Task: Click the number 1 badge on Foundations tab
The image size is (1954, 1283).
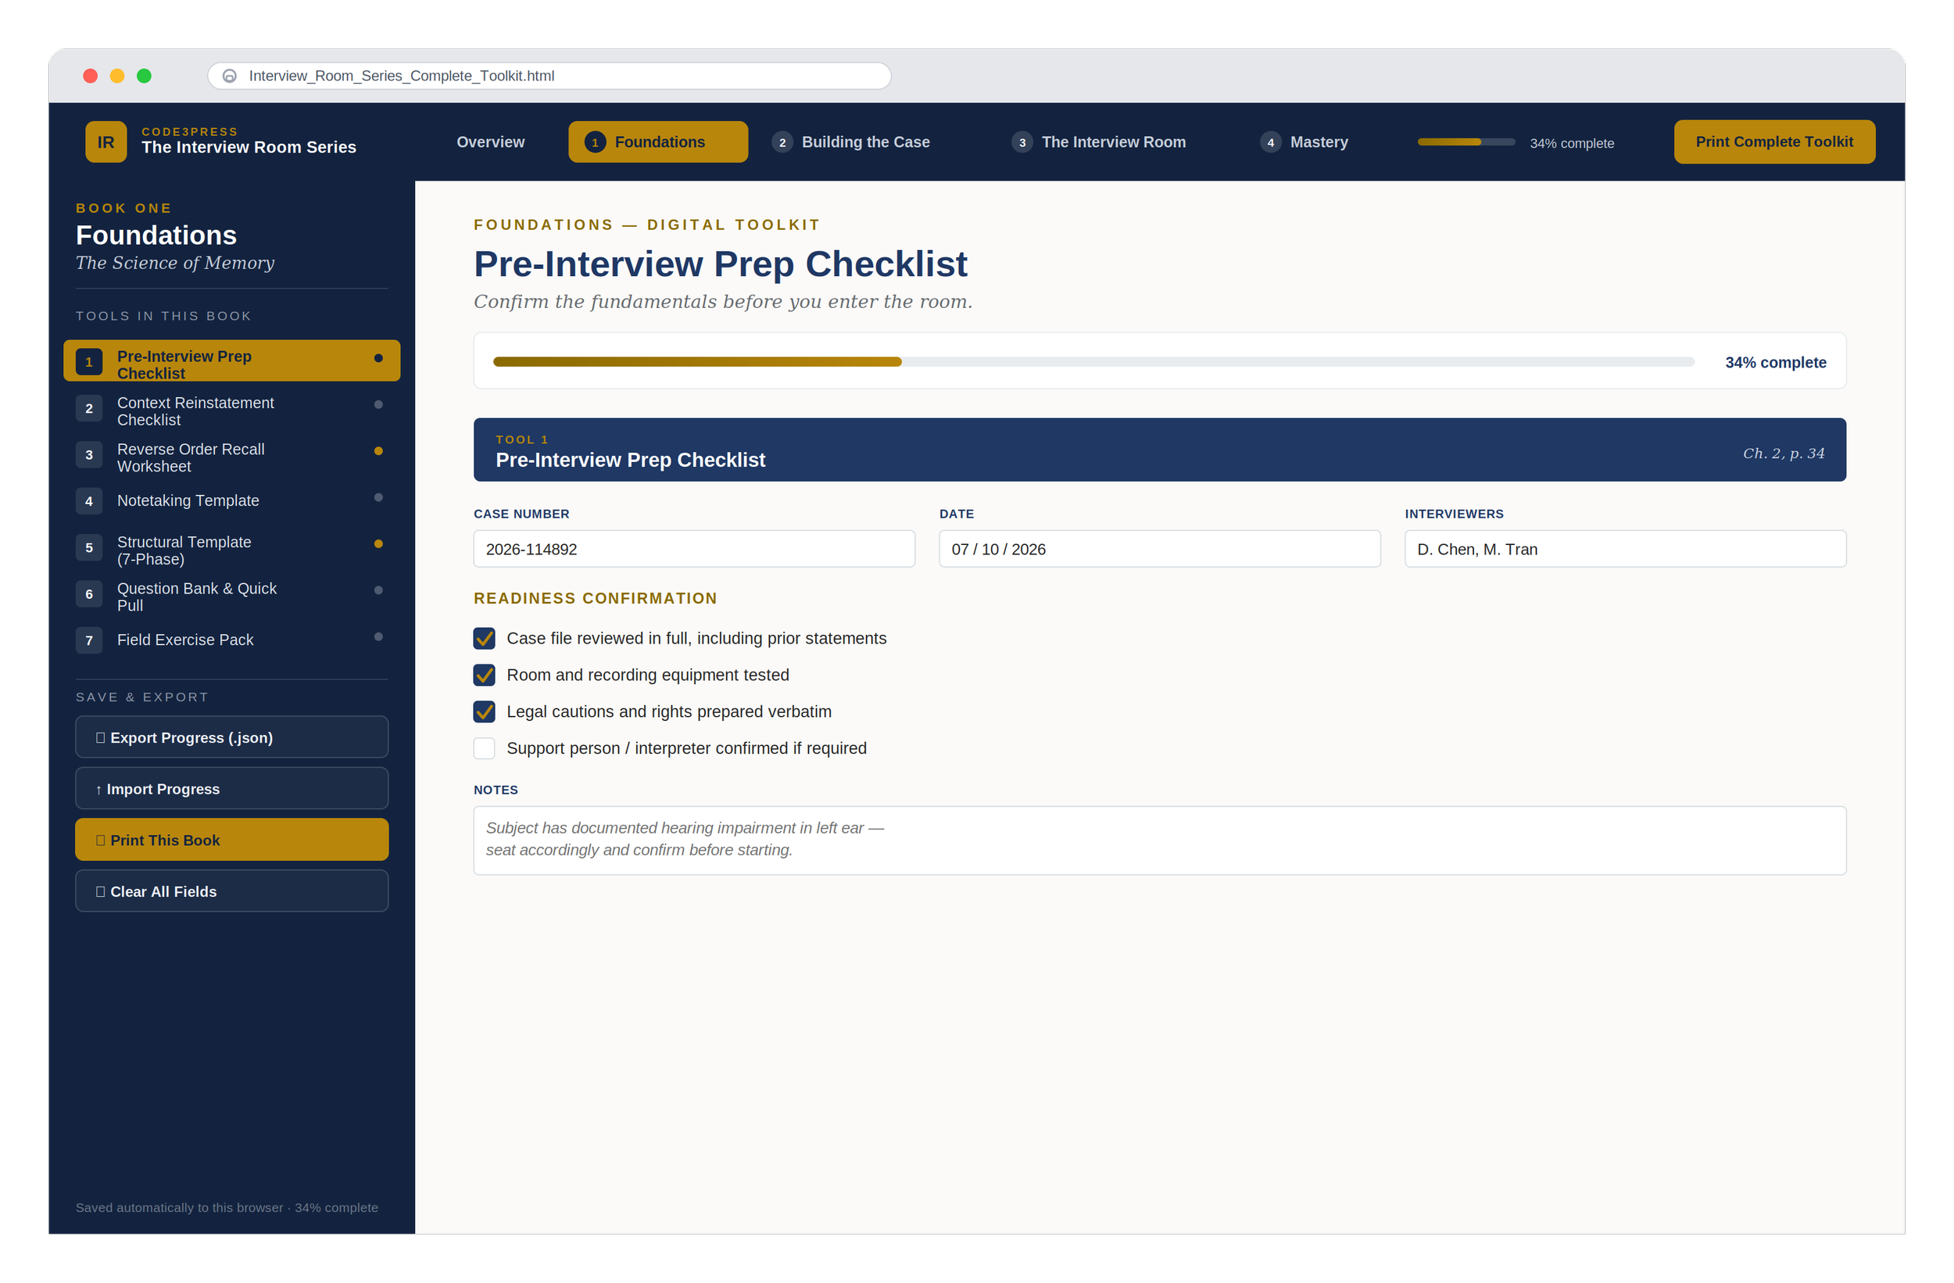Action: 596,142
